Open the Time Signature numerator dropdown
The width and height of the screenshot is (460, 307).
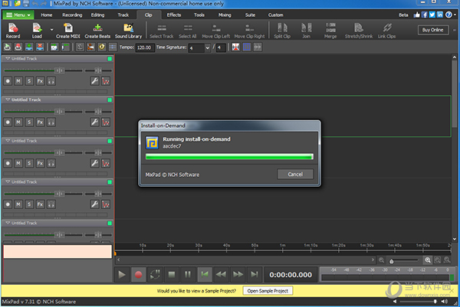pyautogui.click(x=208, y=47)
